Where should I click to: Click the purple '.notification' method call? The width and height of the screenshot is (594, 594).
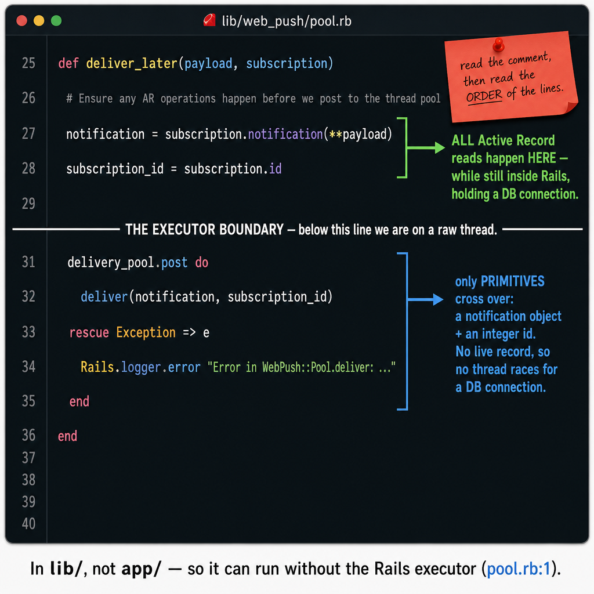pyautogui.click(x=282, y=134)
